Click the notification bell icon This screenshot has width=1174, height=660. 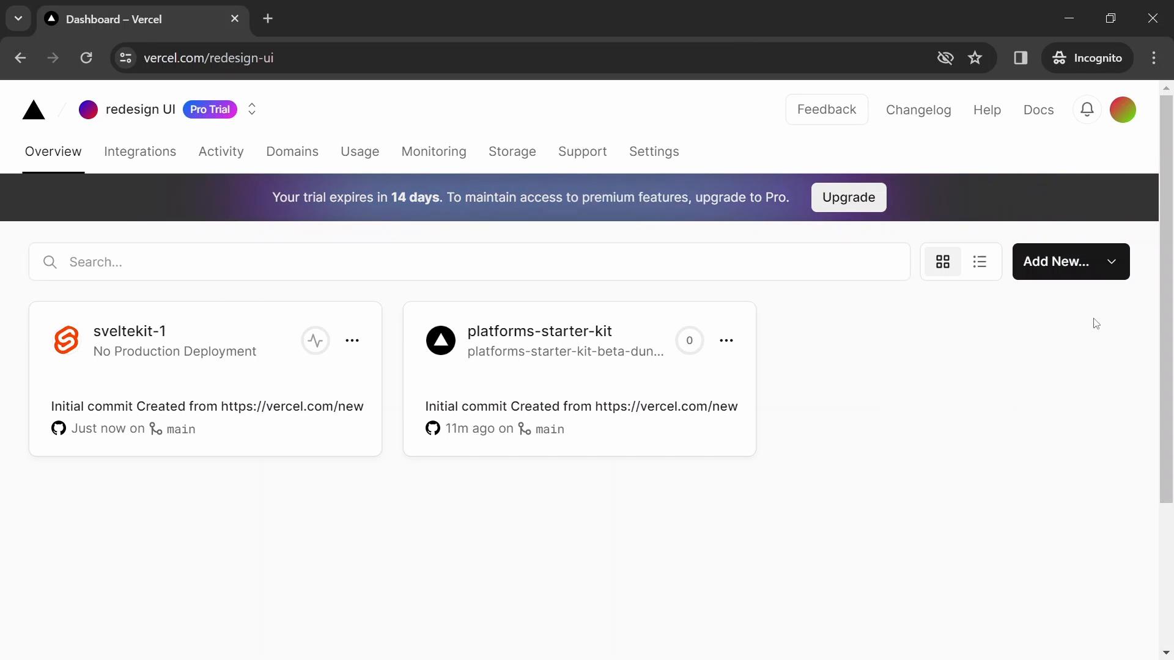pos(1087,109)
